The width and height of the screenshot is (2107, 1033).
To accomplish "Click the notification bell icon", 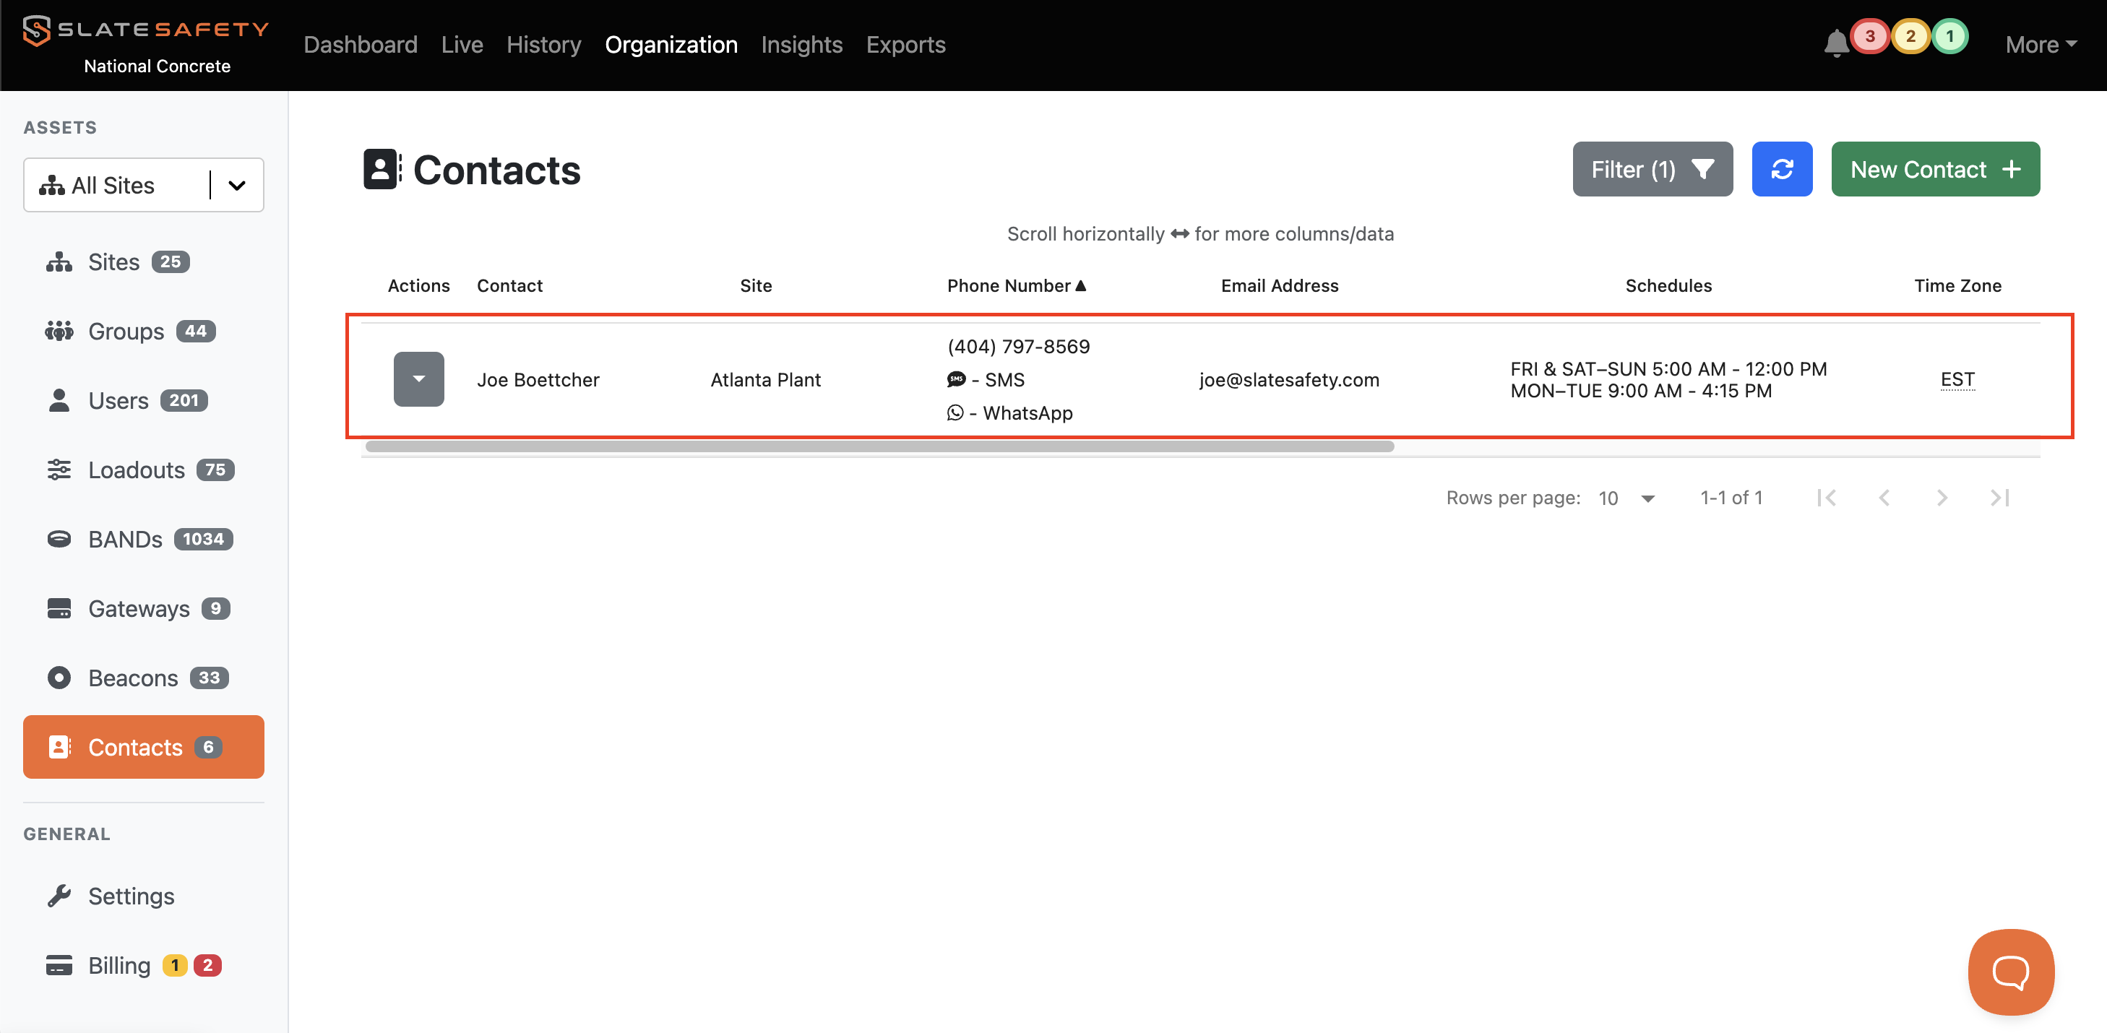I will pyautogui.click(x=1835, y=43).
